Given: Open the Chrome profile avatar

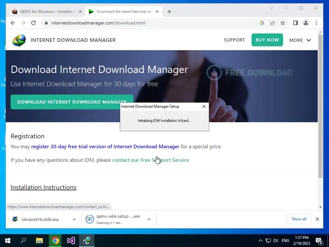Looking at the screenshot, I should tap(306, 23).
